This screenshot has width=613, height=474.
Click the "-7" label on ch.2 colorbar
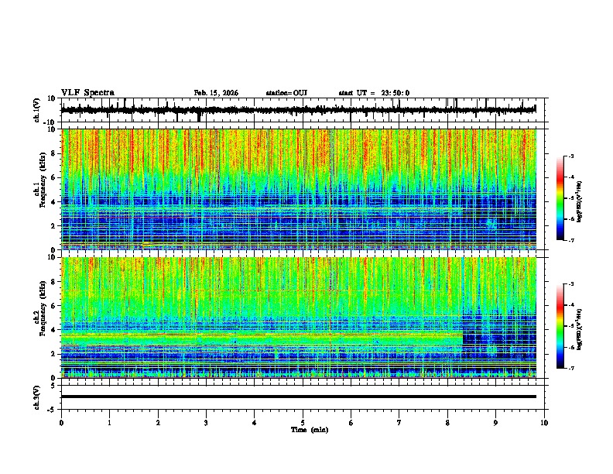click(570, 368)
